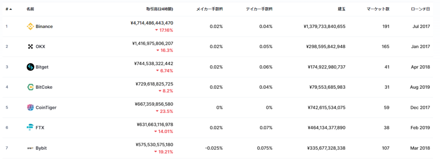Click the FTX logo icon
440x160 pixels.
[31, 127]
